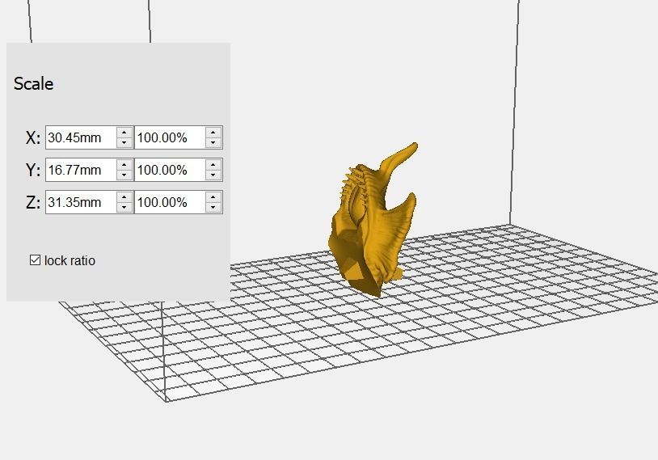Toggle the lock ratio checkbox

tap(36, 260)
